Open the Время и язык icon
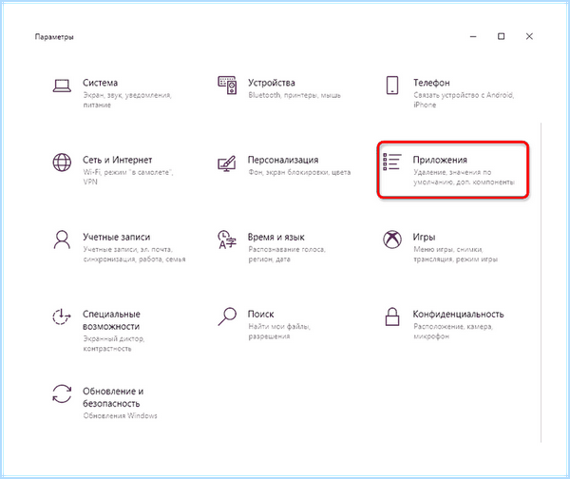Viewport: 570px width, 479px height. pyautogui.click(x=227, y=239)
